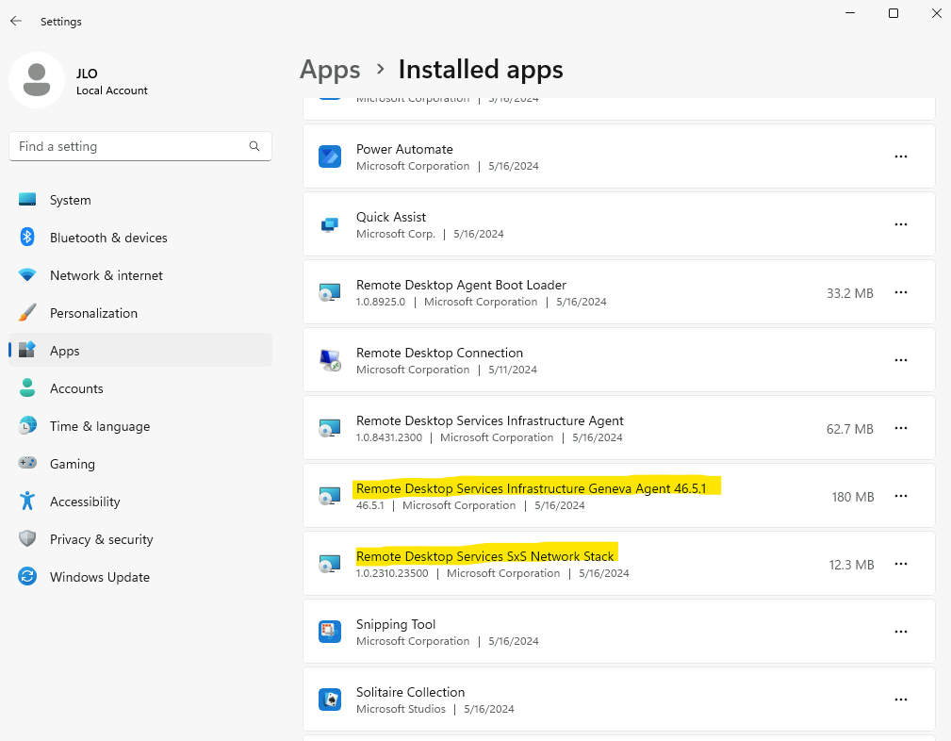Screen dimensions: 951x741
Task: Select the Accessibility figure icon
Action: click(27, 501)
